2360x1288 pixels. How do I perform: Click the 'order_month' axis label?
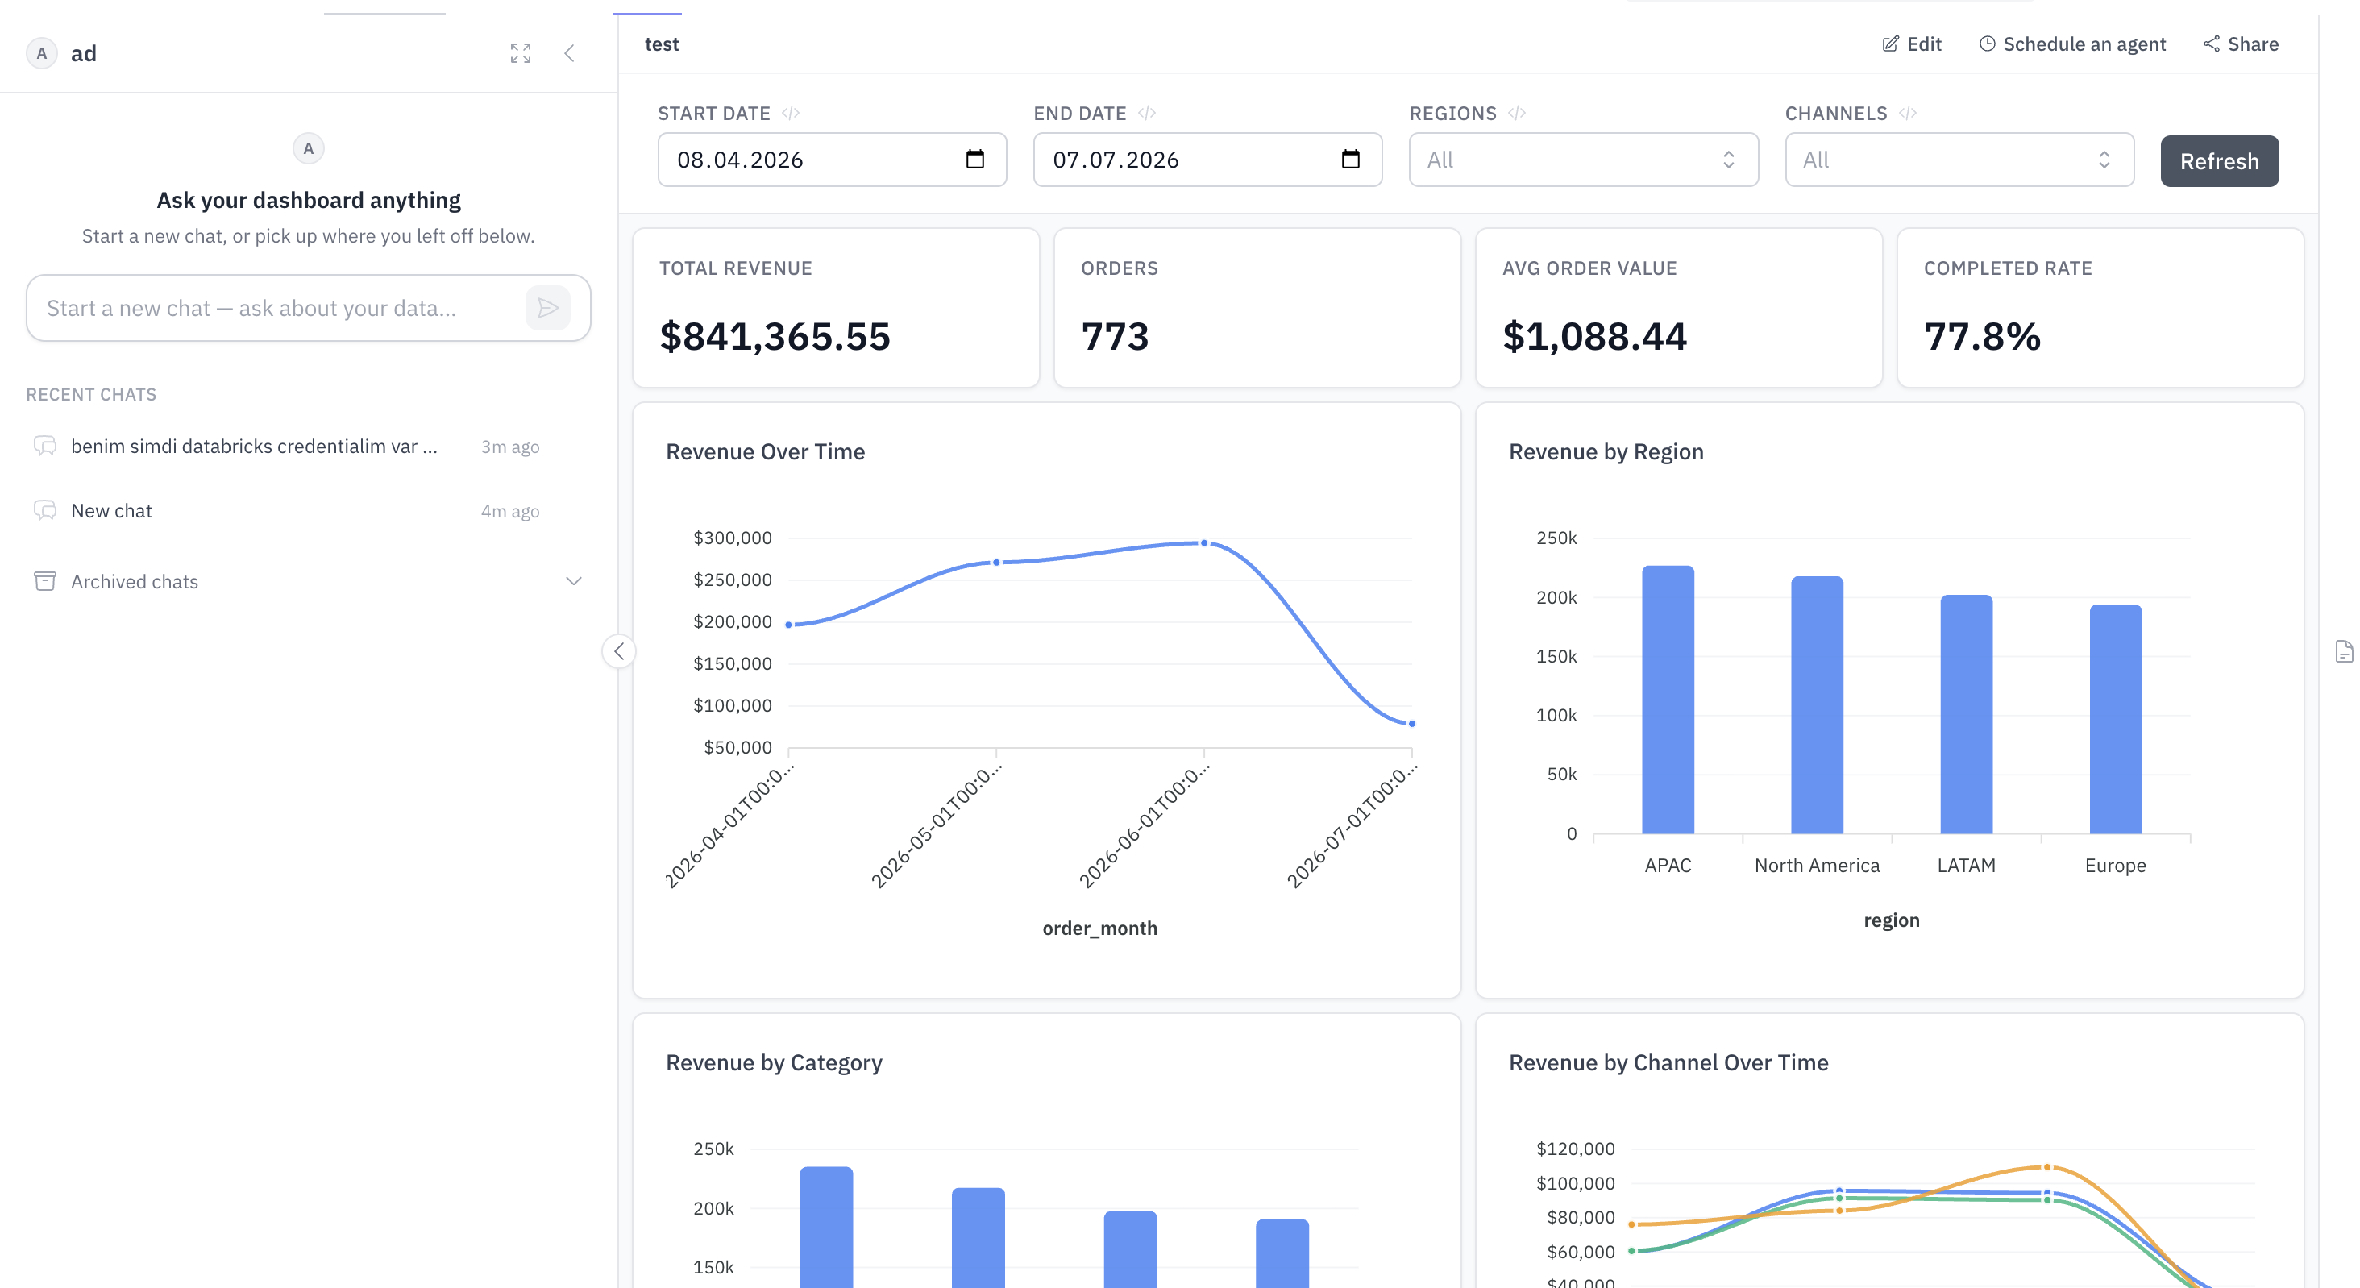point(1099,928)
